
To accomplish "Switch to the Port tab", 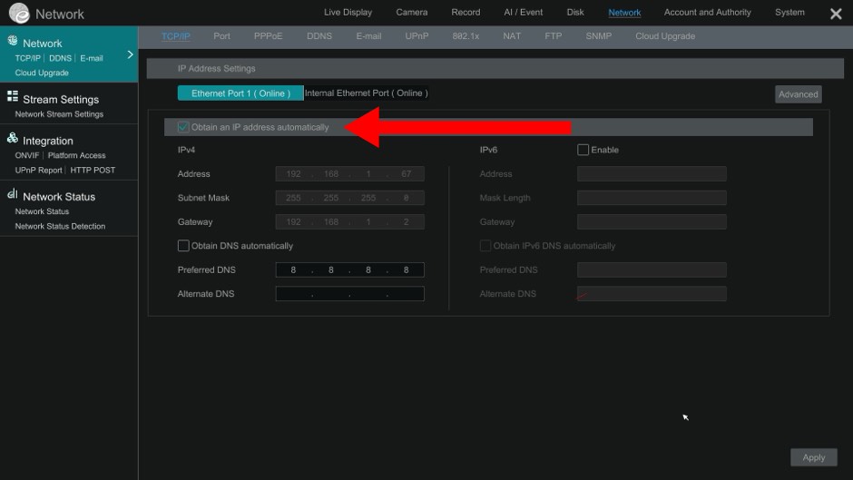I will point(221,36).
